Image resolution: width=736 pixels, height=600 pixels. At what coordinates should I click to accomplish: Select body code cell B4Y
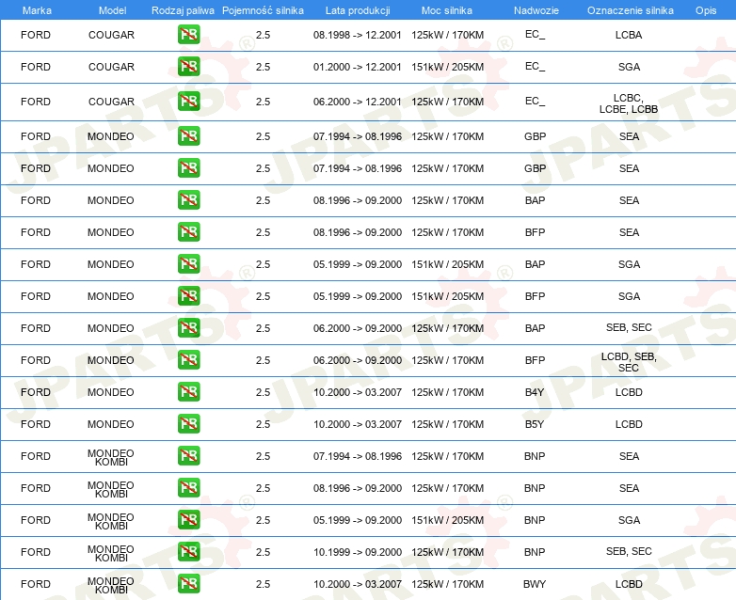point(535,392)
